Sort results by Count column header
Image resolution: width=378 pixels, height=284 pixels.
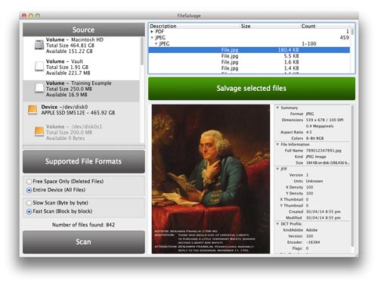point(308,26)
